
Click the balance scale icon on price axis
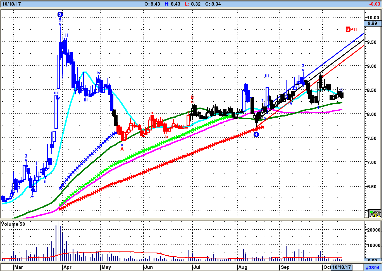coord(375,214)
